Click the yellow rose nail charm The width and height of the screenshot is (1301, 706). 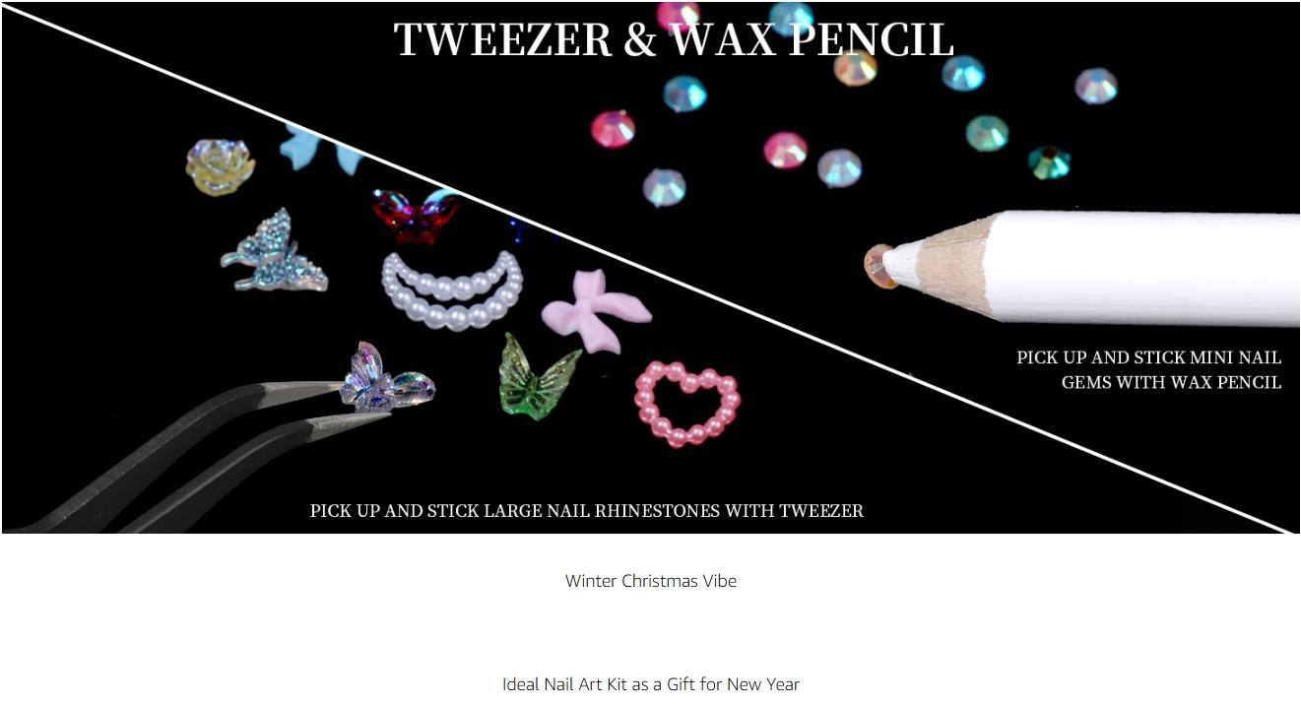point(221,165)
